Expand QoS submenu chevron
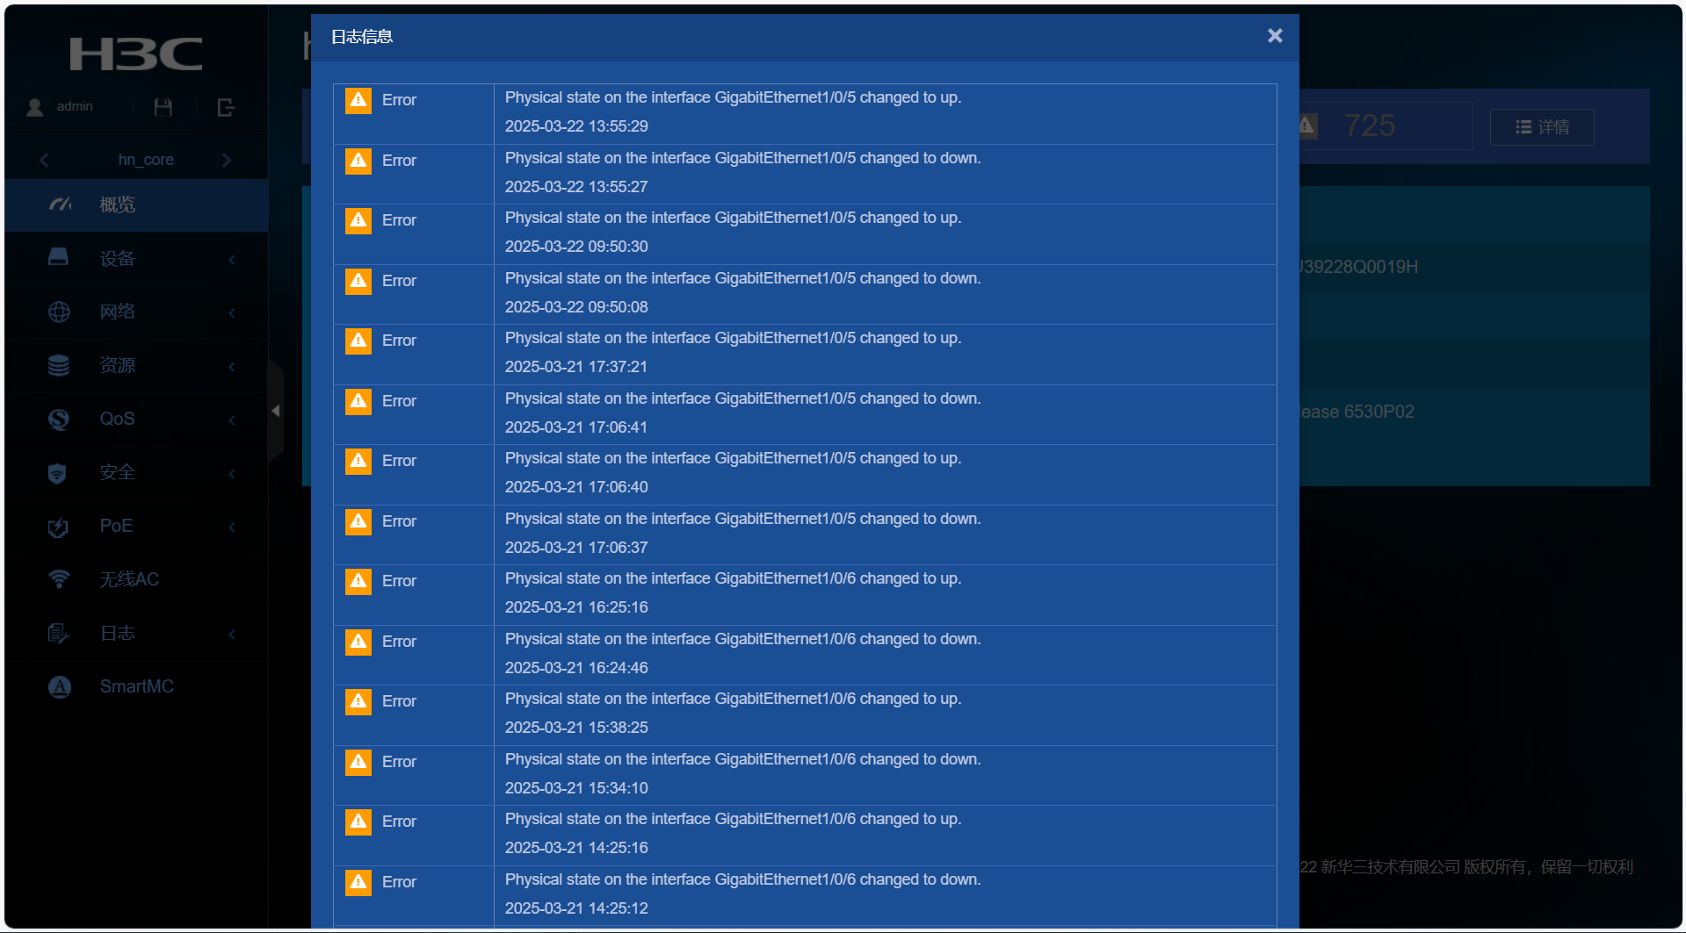This screenshot has height=933, width=1686. [x=232, y=420]
